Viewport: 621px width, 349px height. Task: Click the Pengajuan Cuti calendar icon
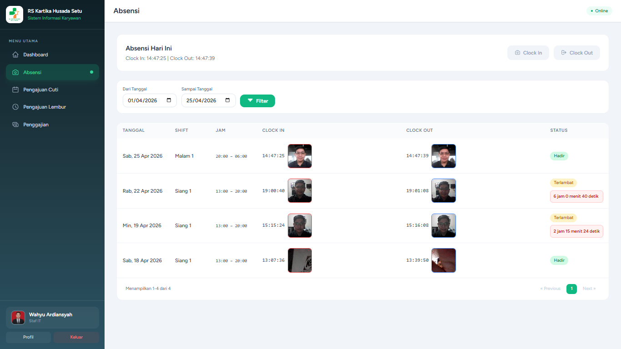pos(15,90)
